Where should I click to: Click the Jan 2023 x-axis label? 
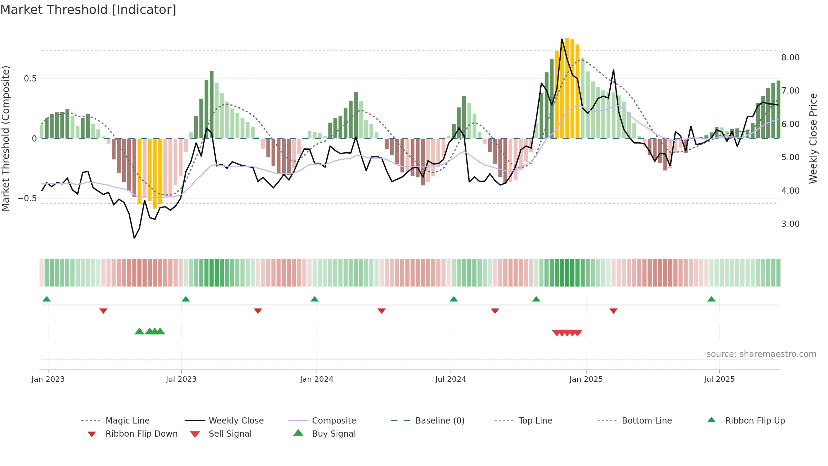point(48,379)
